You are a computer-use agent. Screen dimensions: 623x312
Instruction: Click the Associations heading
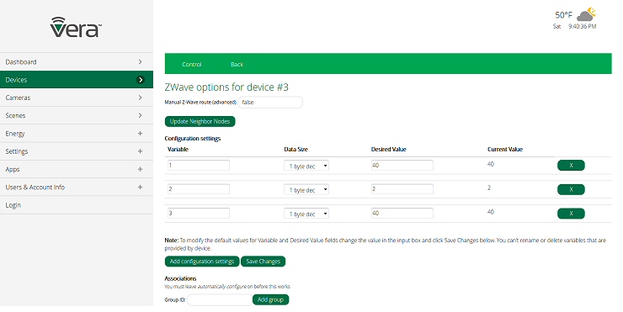[180, 278]
